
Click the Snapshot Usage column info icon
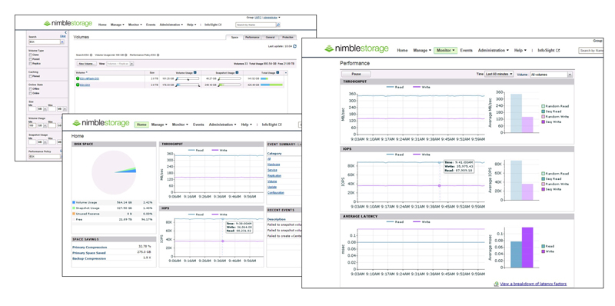(238, 72)
